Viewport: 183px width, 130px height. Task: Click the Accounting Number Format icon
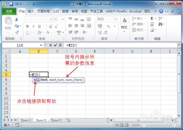coord(100,26)
